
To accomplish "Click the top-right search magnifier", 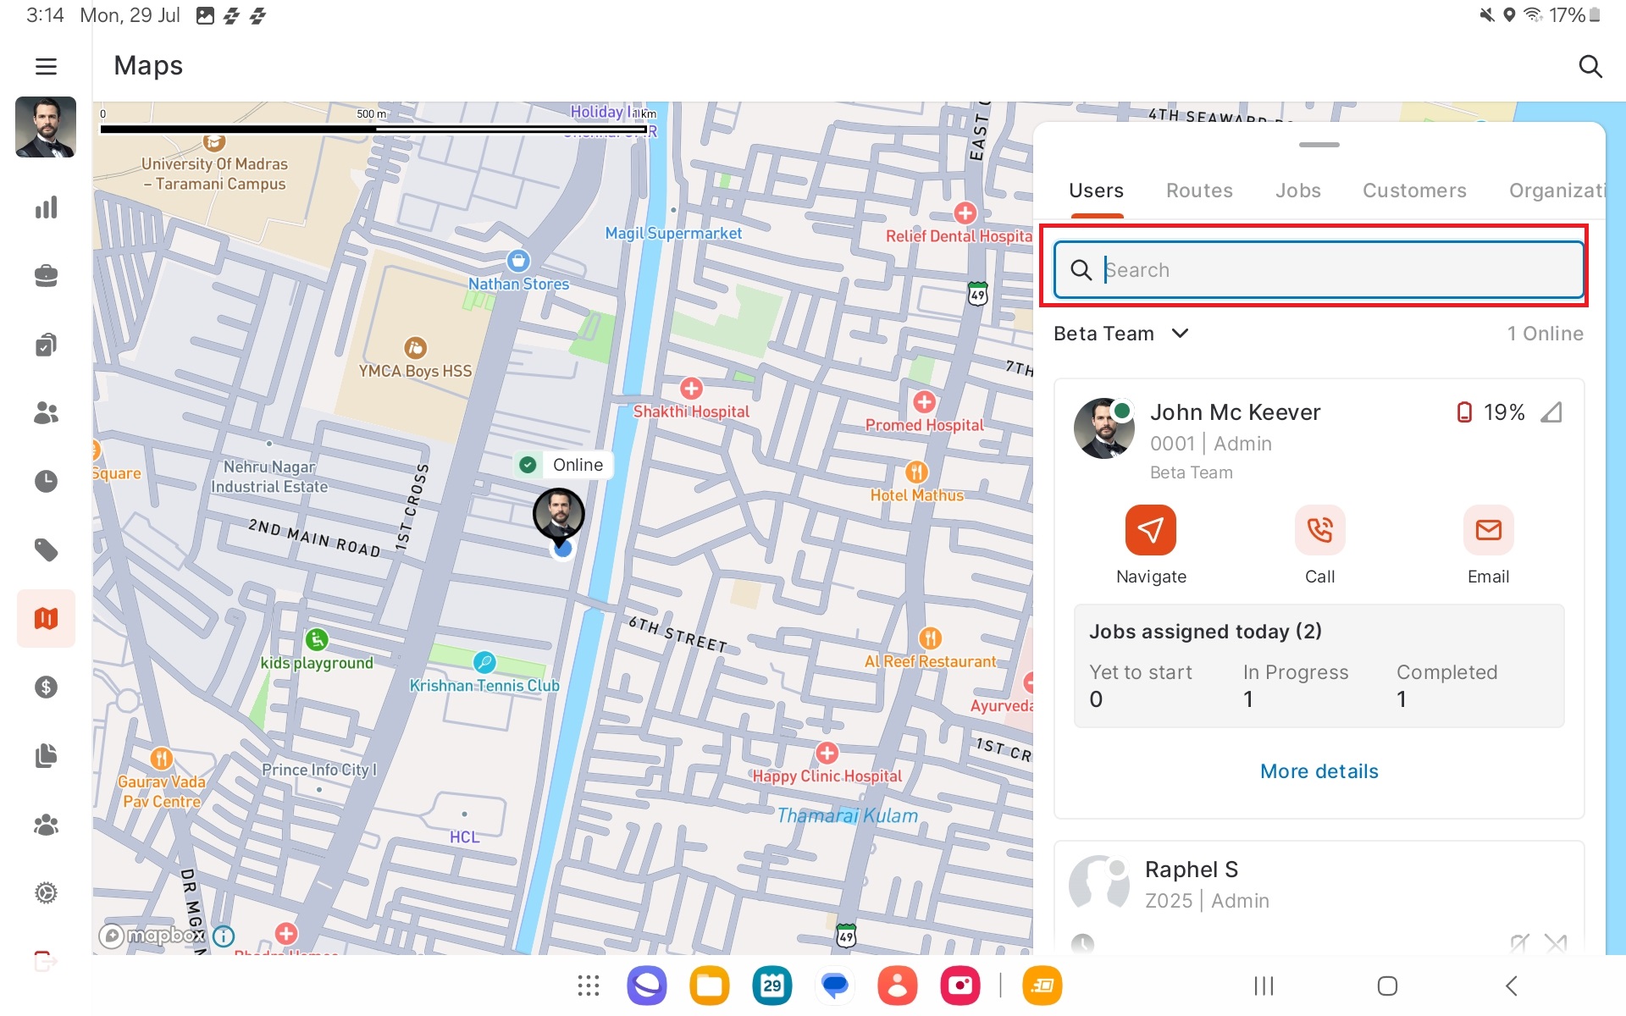I will pyautogui.click(x=1590, y=66).
